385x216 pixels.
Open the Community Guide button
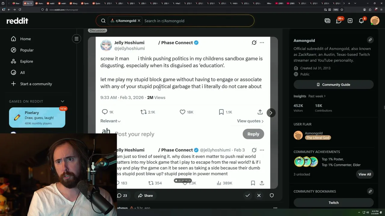(x=334, y=85)
